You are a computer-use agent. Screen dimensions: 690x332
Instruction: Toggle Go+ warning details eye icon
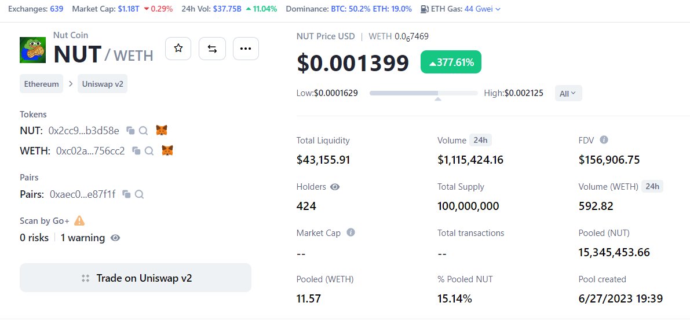pos(115,238)
